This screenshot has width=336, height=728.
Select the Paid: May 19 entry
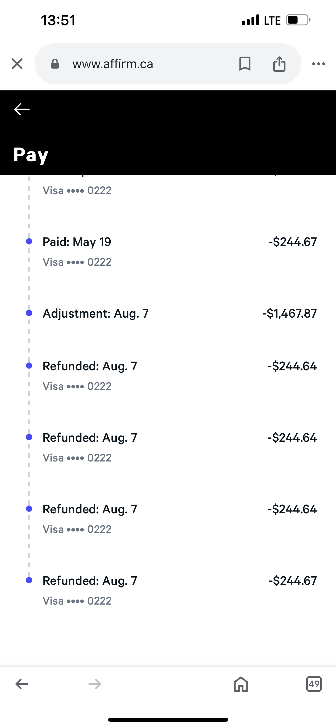[x=77, y=242]
